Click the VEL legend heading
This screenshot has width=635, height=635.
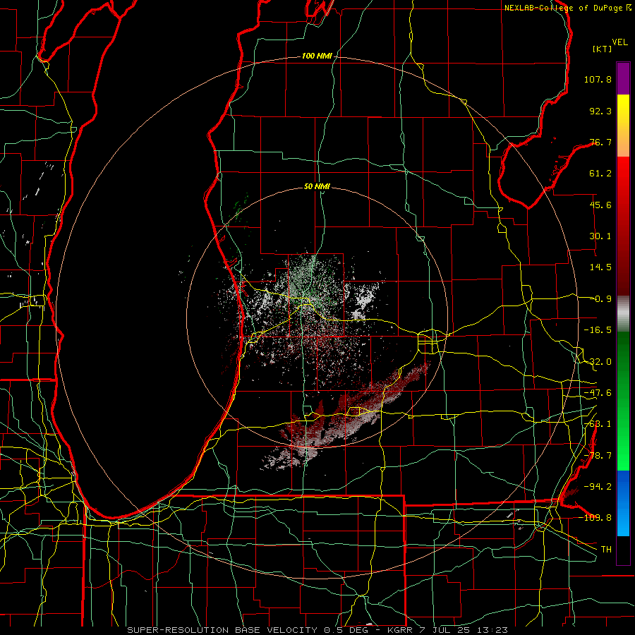(x=619, y=42)
